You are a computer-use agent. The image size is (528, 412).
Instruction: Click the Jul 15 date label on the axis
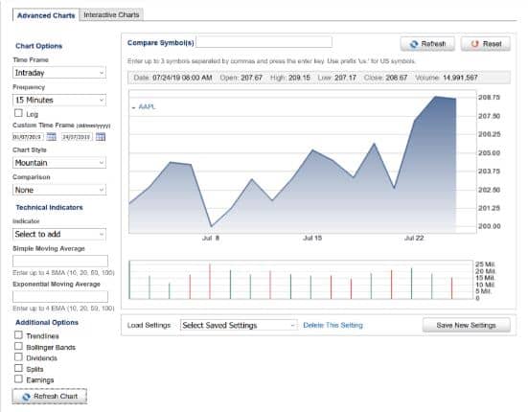point(312,238)
